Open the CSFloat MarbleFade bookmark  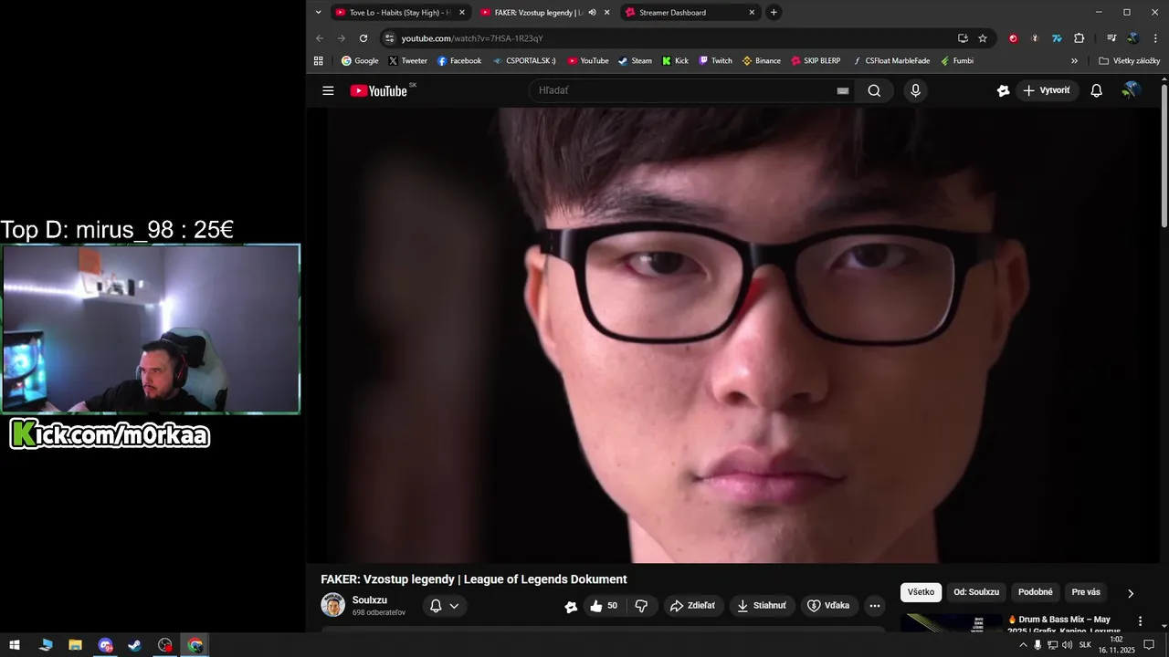click(891, 61)
